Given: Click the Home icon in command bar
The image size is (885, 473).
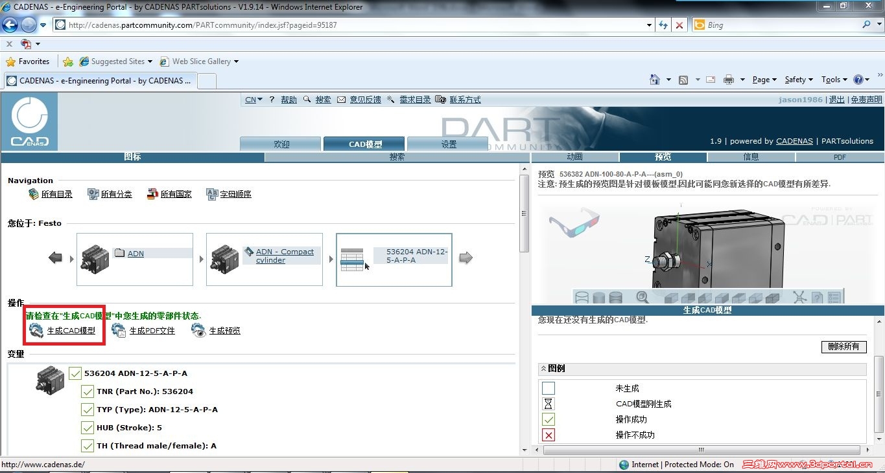Looking at the screenshot, I should coord(655,80).
